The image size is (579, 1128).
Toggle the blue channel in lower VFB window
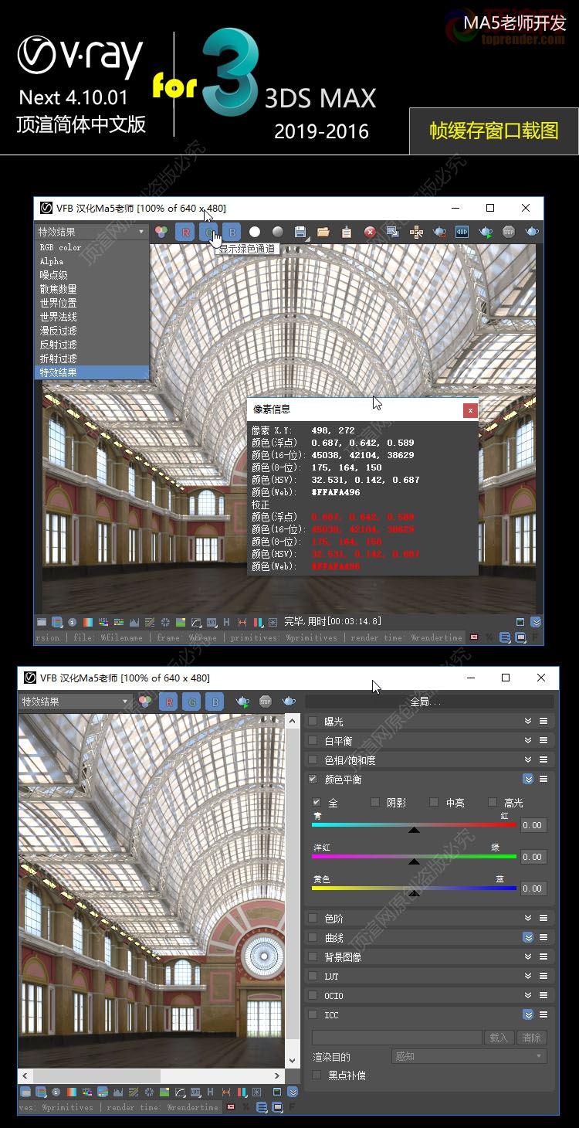point(215,702)
